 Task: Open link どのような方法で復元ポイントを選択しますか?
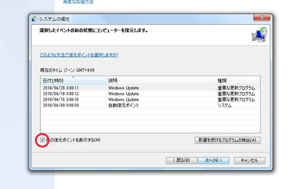coord(79,55)
